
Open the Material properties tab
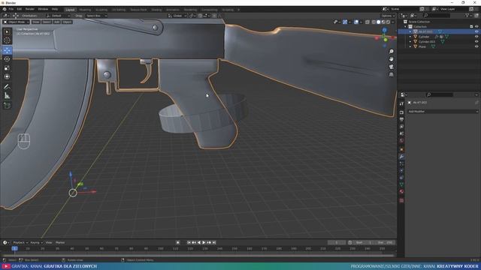coord(401,191)
